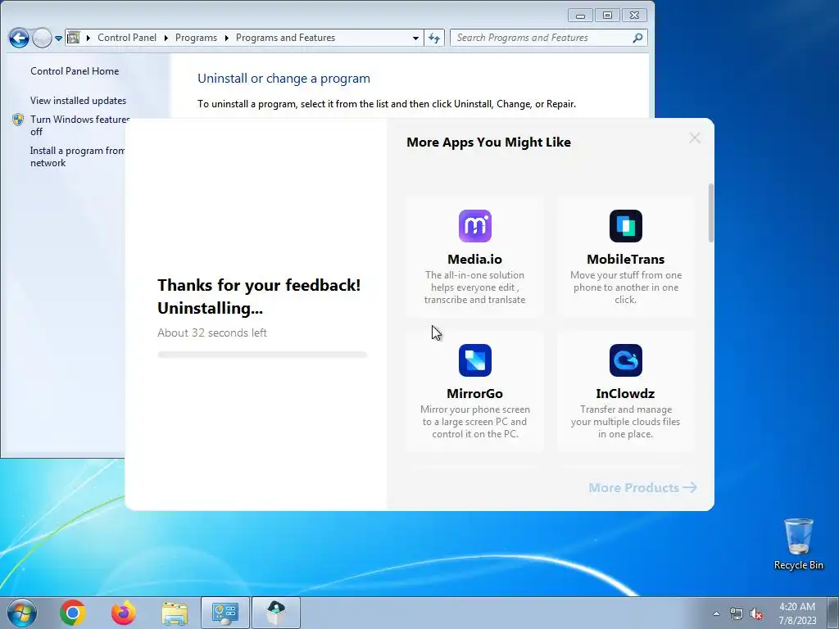The height and width of the screenshot is (629, 839).
Task: Click the InClowdz title text
Action: point(625,393)
